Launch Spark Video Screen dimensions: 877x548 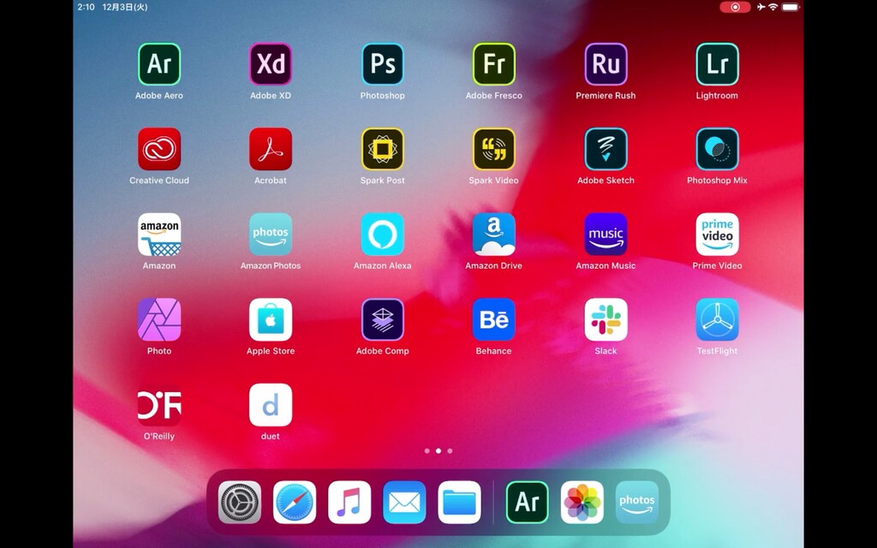click(494, 149)
